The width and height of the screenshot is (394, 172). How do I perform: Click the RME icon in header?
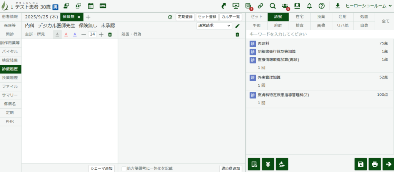[103, 6]
